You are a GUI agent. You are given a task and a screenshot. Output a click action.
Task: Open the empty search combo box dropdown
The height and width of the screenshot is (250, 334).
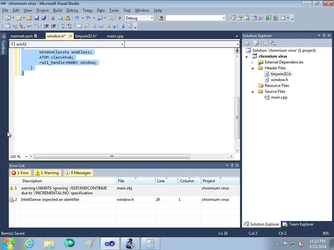[x=223, y=18]
